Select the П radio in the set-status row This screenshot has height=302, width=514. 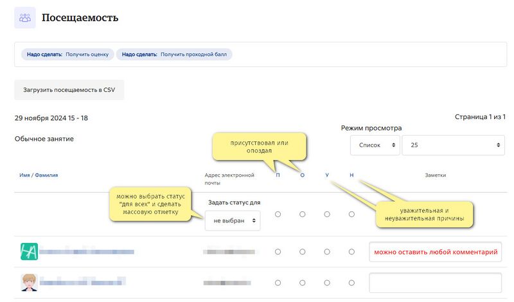coord(278,214)
